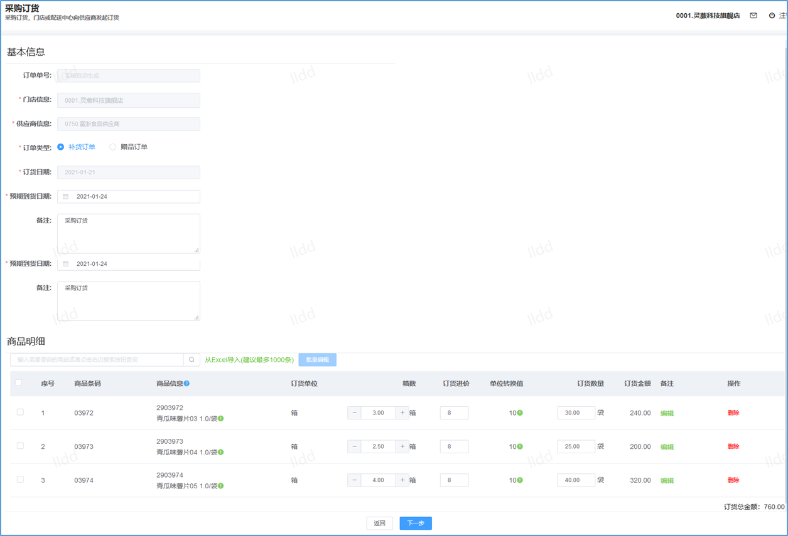Select the 赠品订单 radio option
This screenshot has height=536, width=788.
(113, 147)
